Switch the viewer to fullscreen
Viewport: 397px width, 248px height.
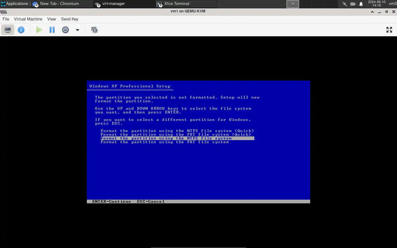click(389, 30)
